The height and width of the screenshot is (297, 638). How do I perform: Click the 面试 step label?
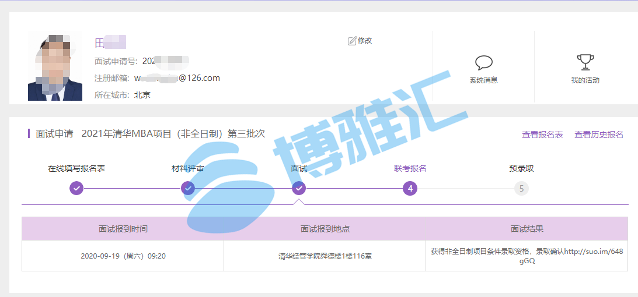[299, 168]
